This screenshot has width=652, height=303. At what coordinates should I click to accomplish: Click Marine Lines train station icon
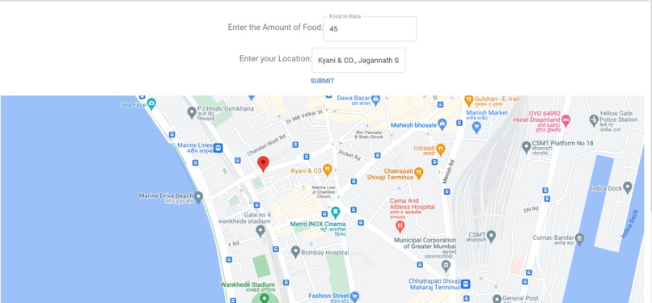pos(218,148)
